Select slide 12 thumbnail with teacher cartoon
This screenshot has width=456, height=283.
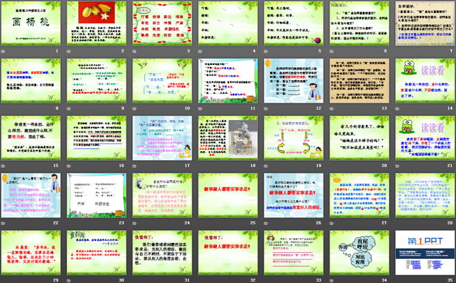[294, 81]
